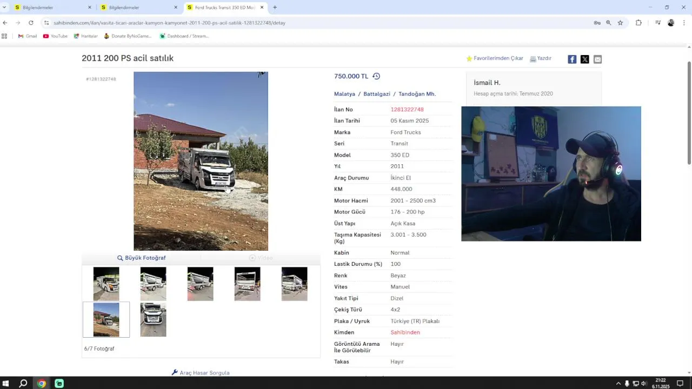Open the YouTube bookmark
692x389 pixels.
55,36
